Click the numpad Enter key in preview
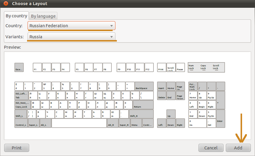This screenshot has width=255, height=156. [x=221, y=119]
